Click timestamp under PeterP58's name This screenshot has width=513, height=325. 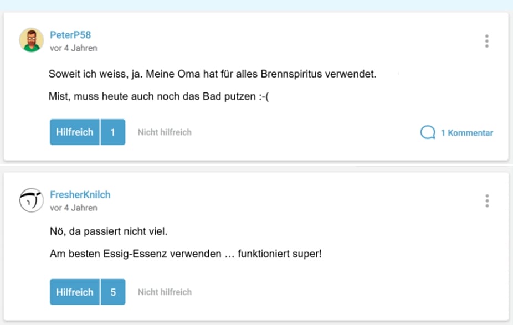coord(73,48)
